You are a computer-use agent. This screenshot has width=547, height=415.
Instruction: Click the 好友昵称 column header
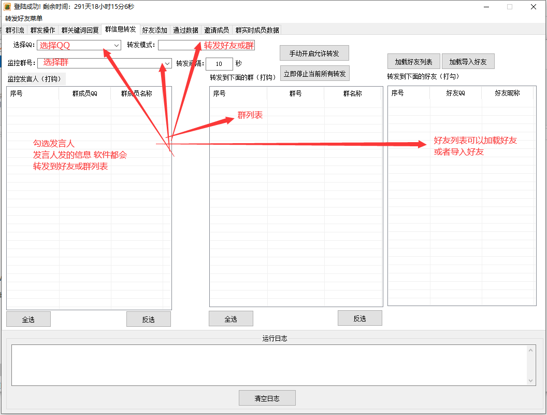[x=508, y=93]
